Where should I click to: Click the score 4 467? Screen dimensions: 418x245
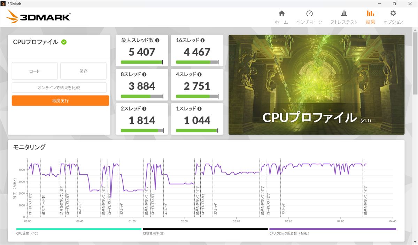pos(197,52)
